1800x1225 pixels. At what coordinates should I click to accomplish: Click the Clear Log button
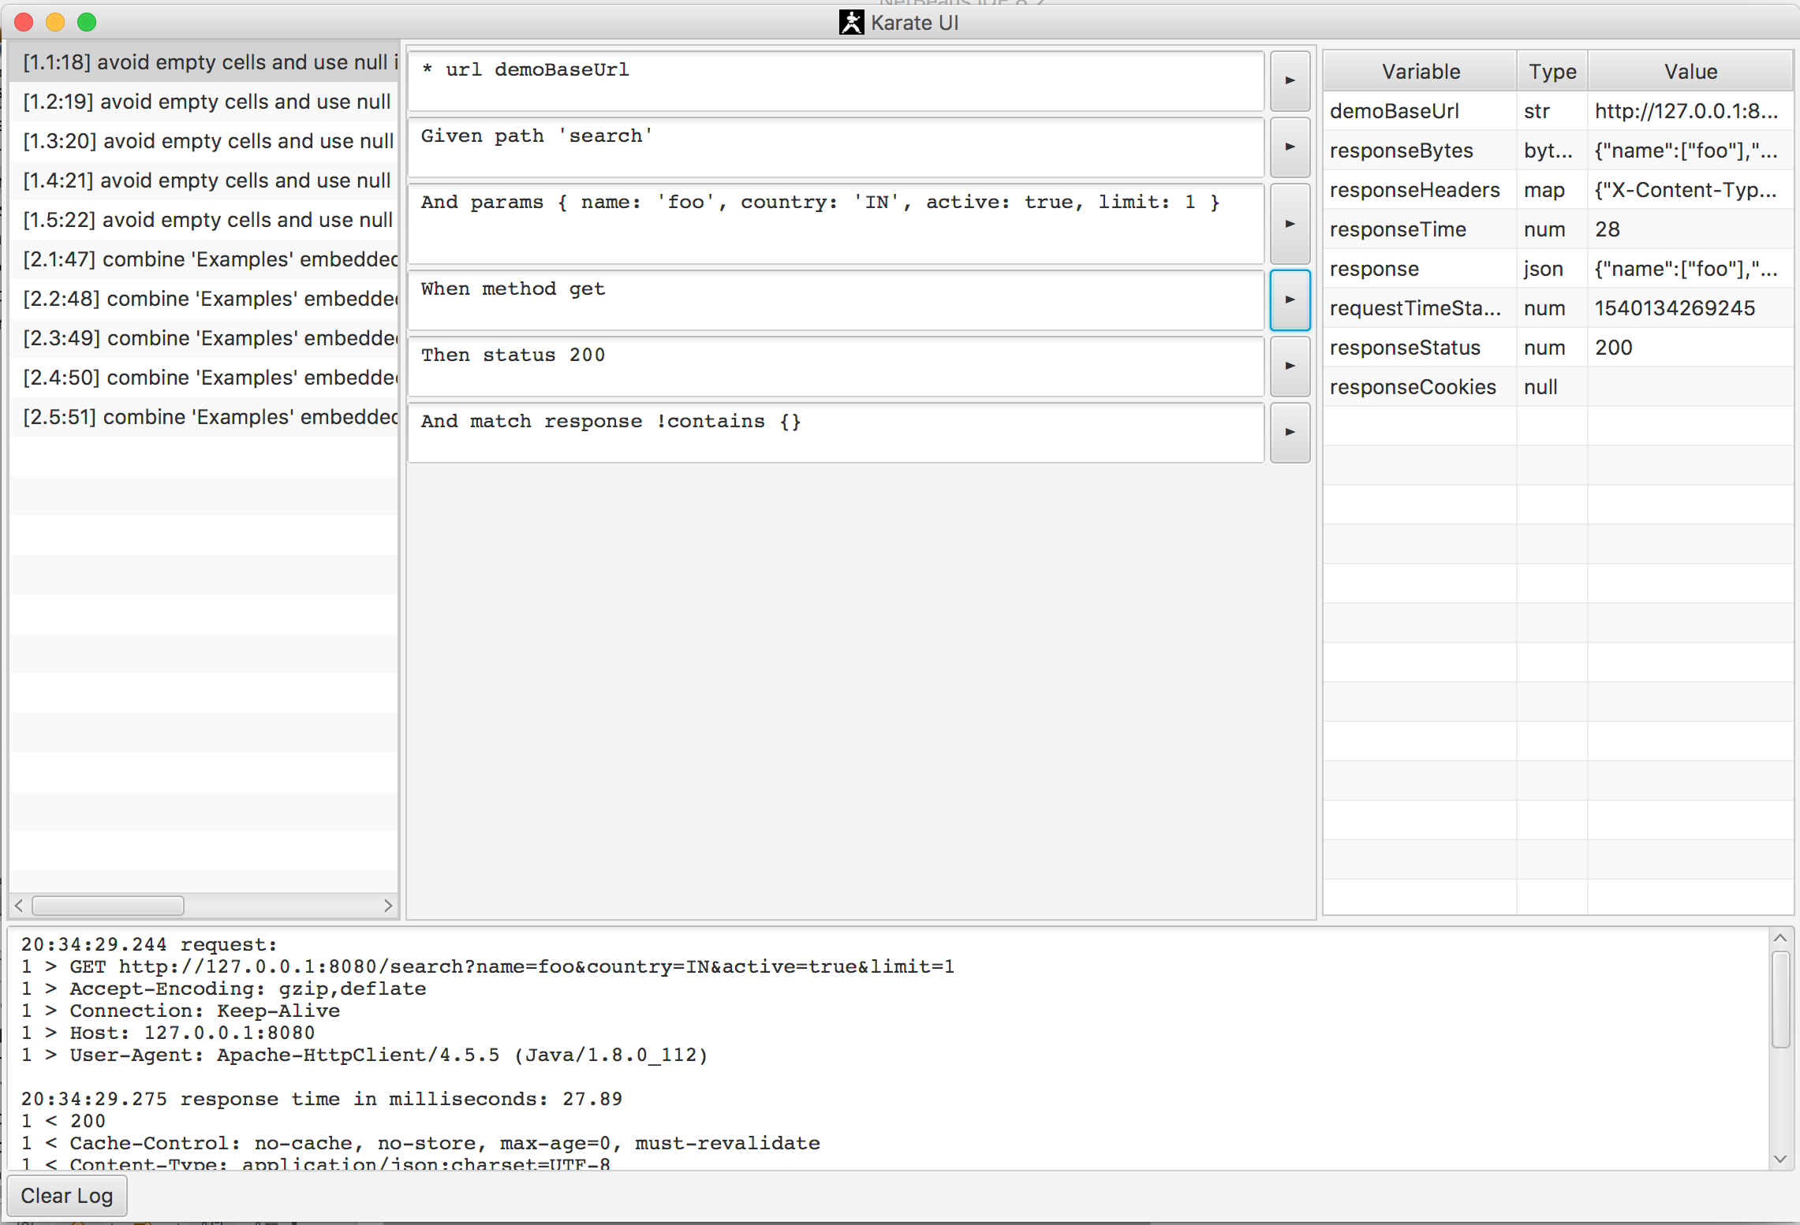(x=67, y=1196)
